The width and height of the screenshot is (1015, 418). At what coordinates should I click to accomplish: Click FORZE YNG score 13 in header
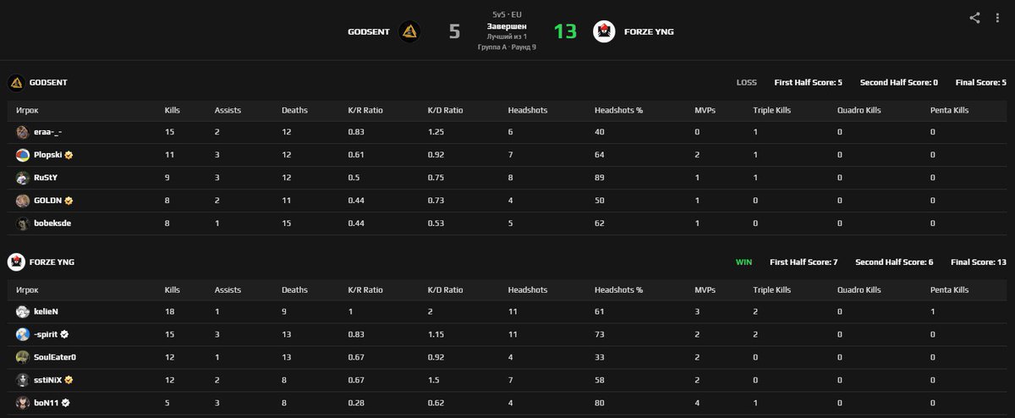(x=565, y=31)
